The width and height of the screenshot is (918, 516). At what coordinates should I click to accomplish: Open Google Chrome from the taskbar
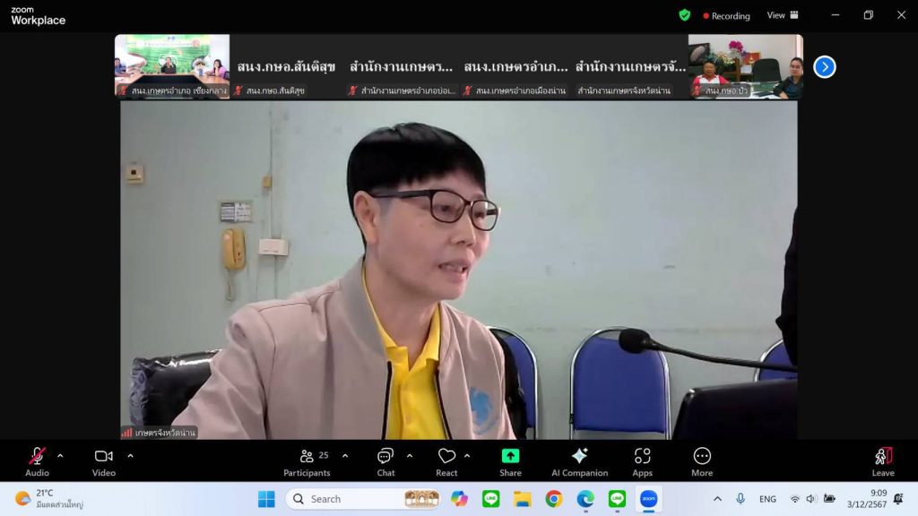point(554,499)
